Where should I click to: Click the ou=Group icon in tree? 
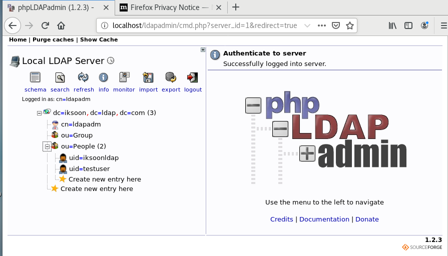coord(55,134)
